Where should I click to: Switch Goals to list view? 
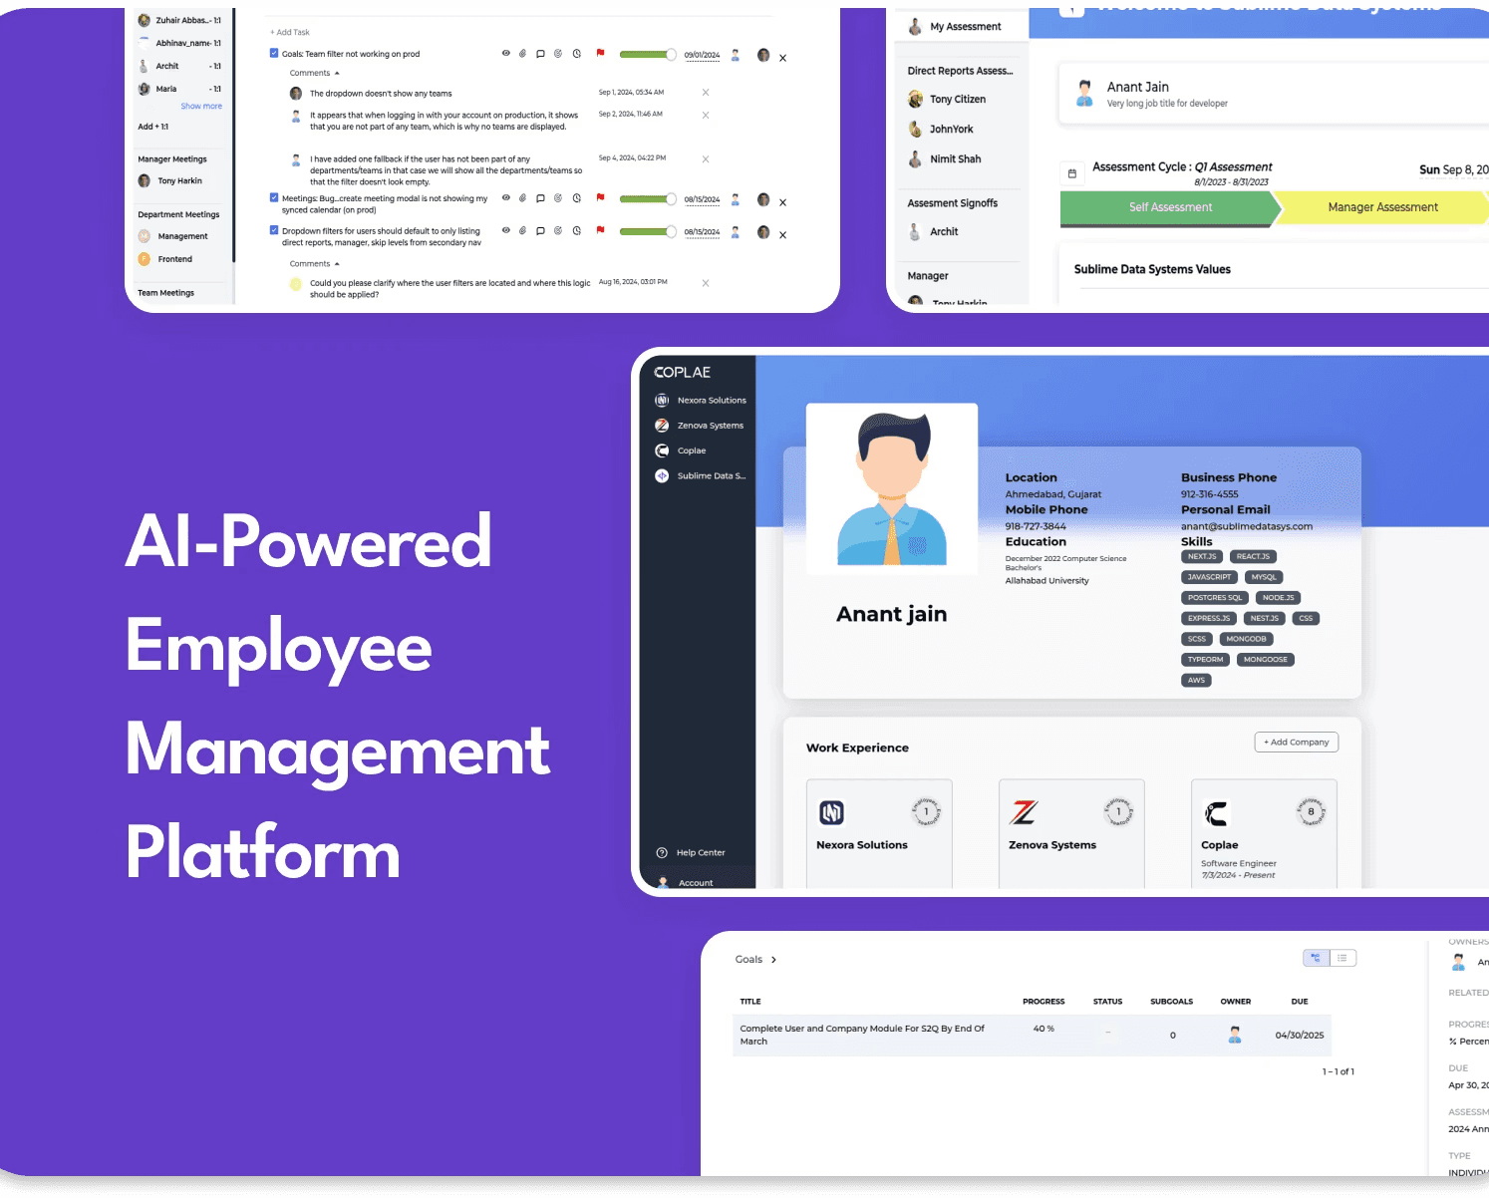point(1342,958)
